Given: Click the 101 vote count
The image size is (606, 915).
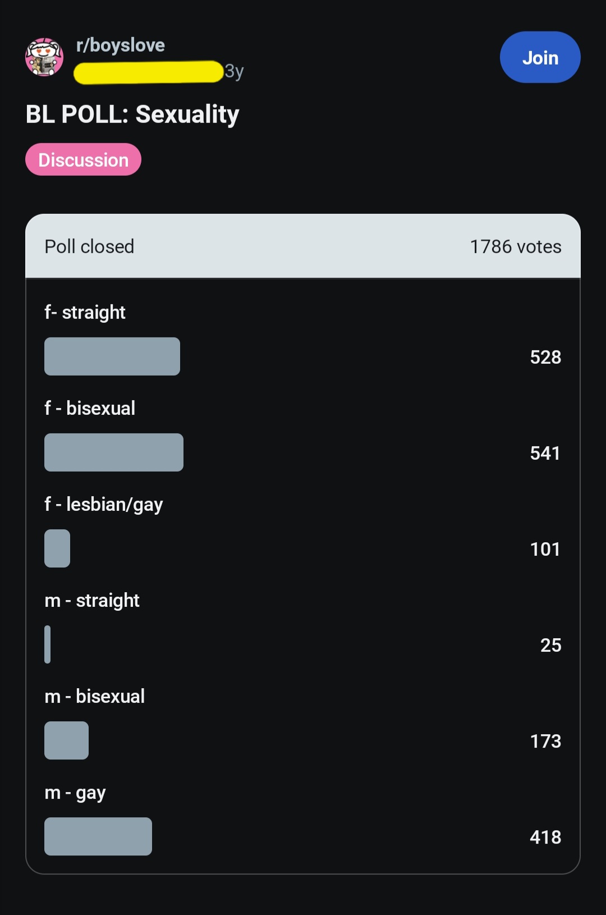Looking at the screenshot, I should (545, 549).
